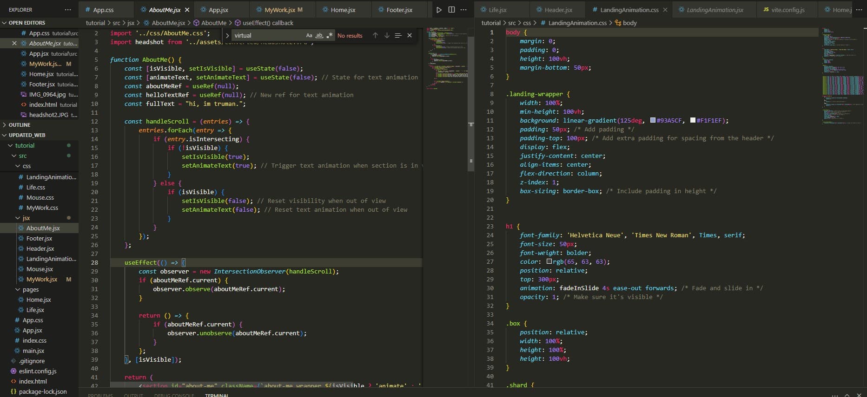
Task: Select Footer.jsx in the jsx folder
Action: pyautogui.click(x=39, y=238)
